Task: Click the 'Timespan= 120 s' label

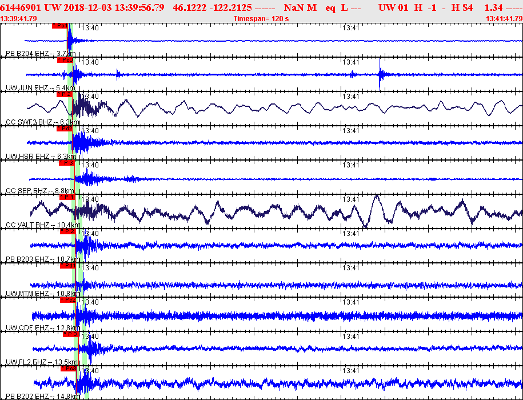Action: pos(261,19)
